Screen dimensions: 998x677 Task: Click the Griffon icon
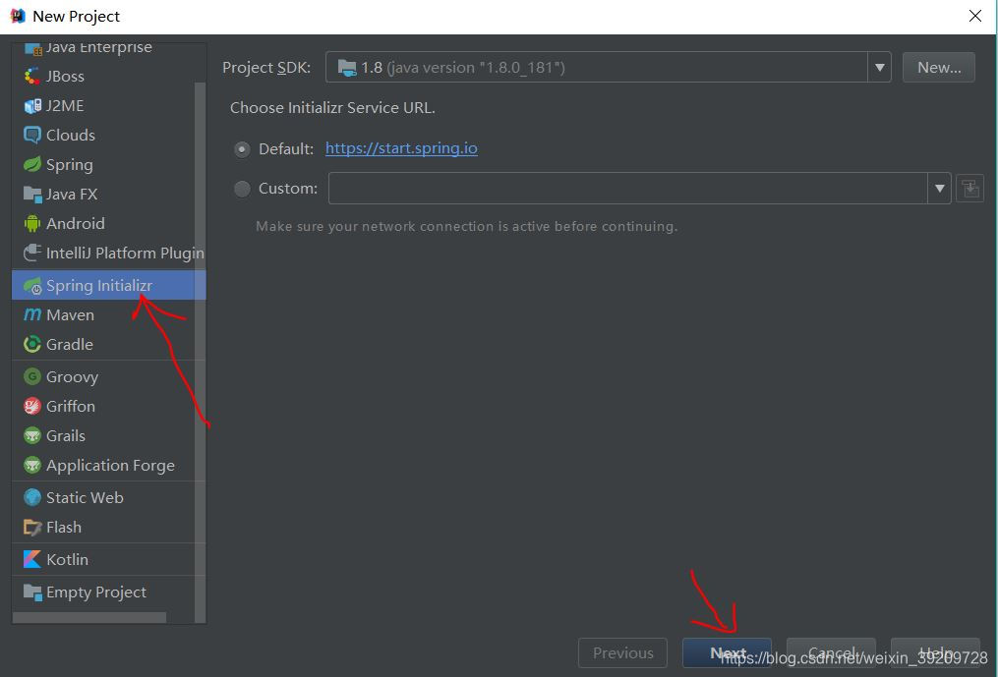click(x=31, y=406)
